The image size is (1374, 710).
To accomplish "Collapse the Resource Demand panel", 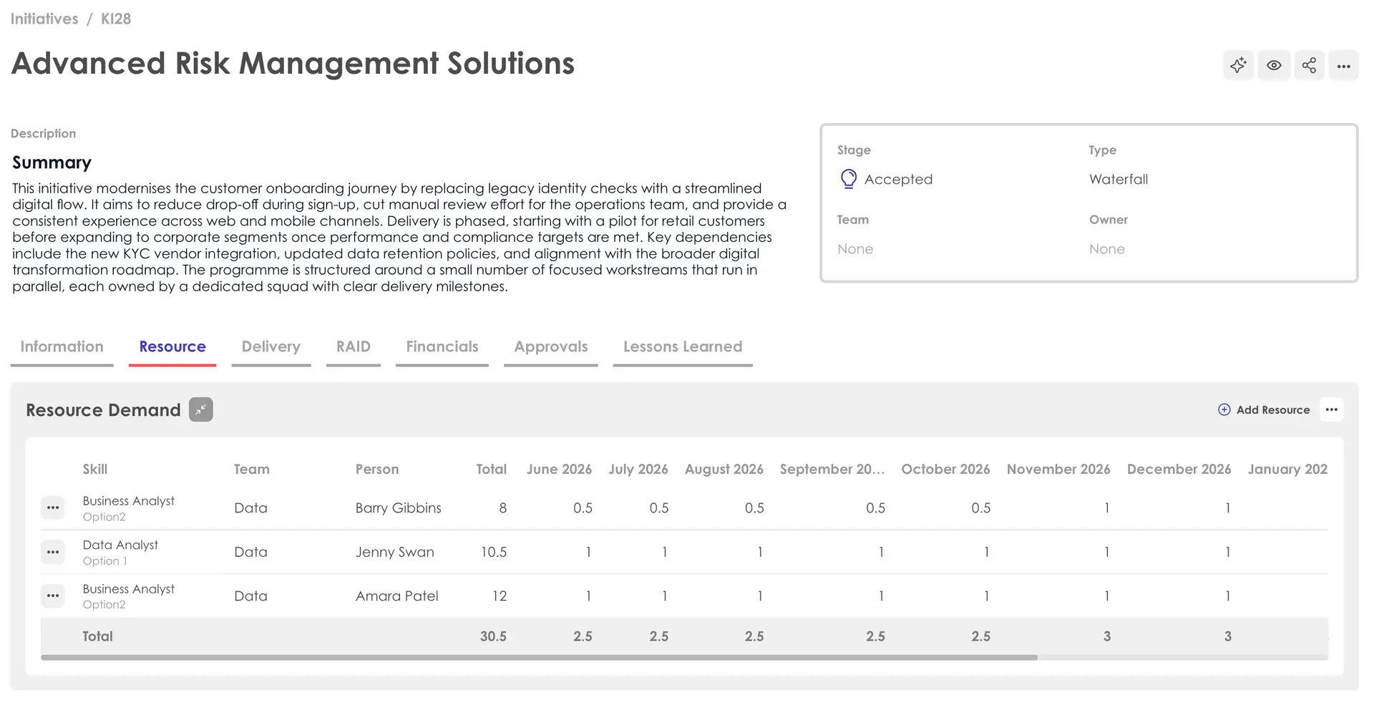I will click(x=201, y=409).
